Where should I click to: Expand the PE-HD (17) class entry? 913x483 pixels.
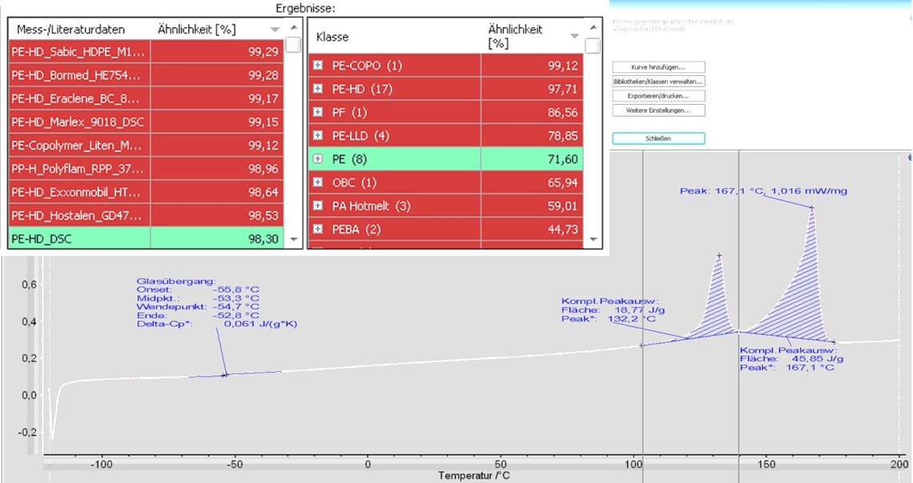(319, 89)
